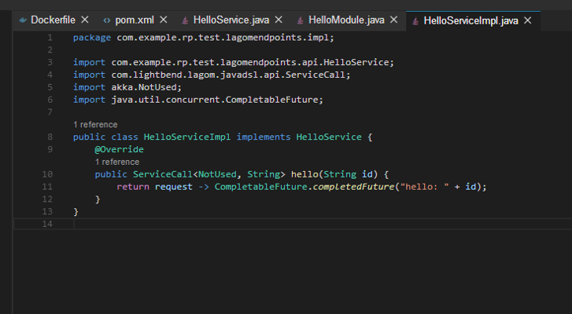Click HelloService after implements keyword
The width and height of the screenshot is (572, 314).
(329, 137)
